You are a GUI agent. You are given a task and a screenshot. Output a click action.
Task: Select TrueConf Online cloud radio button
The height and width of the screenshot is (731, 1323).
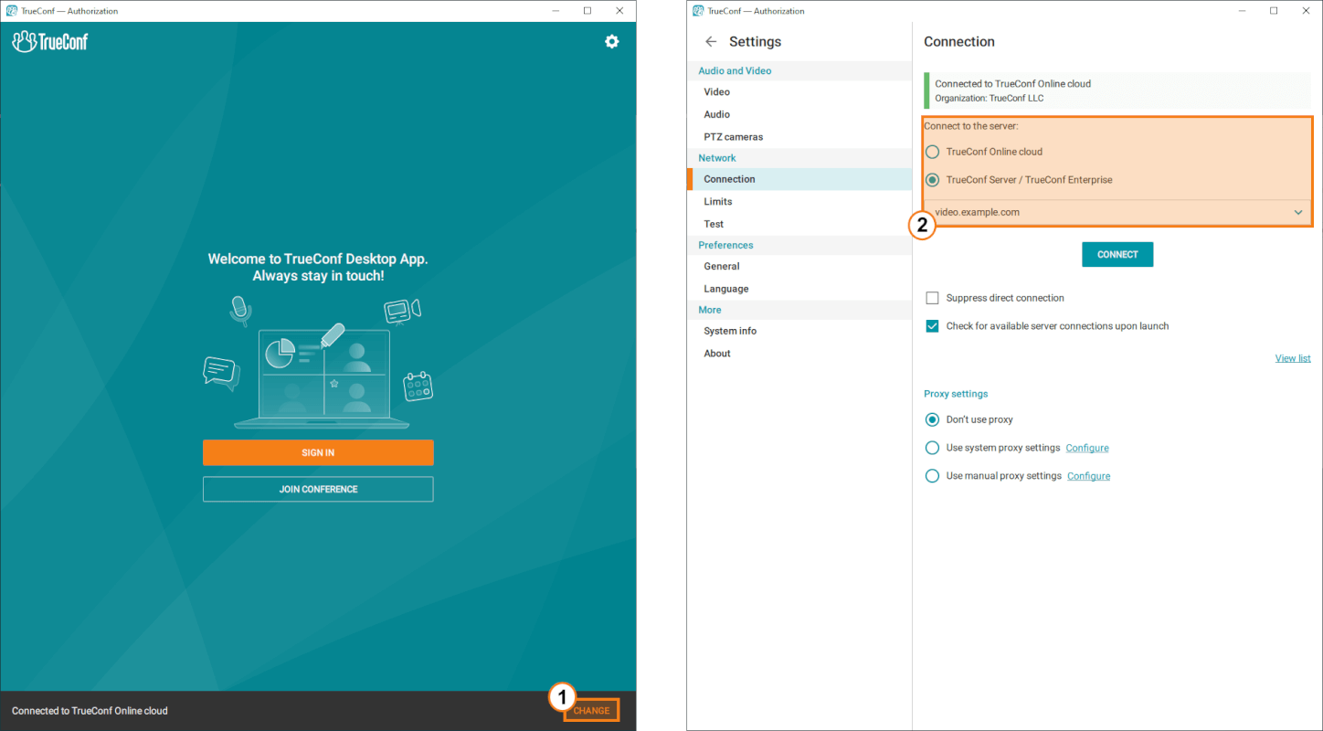[x=932, y=152]
